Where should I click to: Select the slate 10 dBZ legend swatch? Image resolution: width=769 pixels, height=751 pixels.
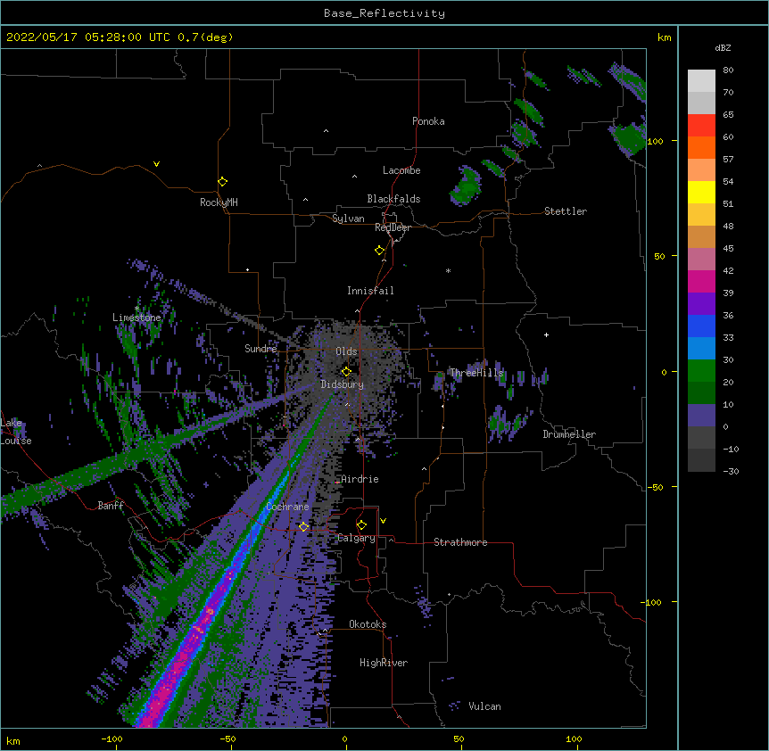[701, 416]
